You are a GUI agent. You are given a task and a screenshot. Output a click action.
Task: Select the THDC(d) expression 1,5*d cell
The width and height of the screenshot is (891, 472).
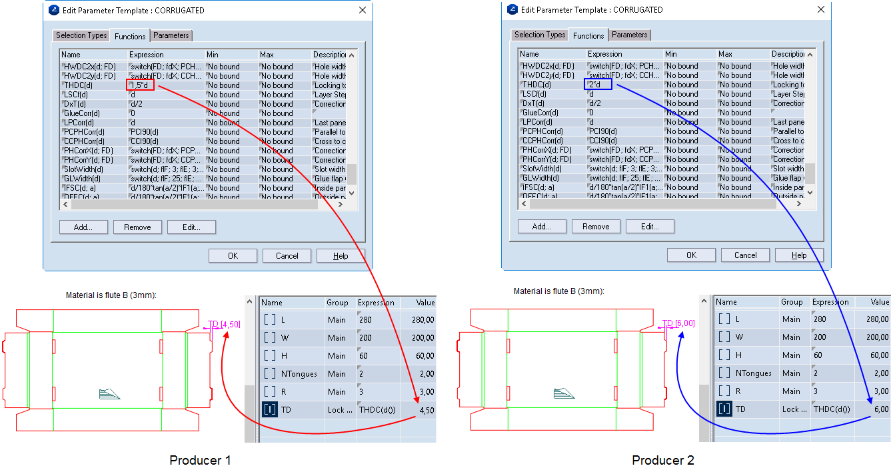point(141,85)
